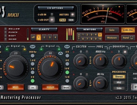Click the Exciter HIGH frequency knob

101,61
